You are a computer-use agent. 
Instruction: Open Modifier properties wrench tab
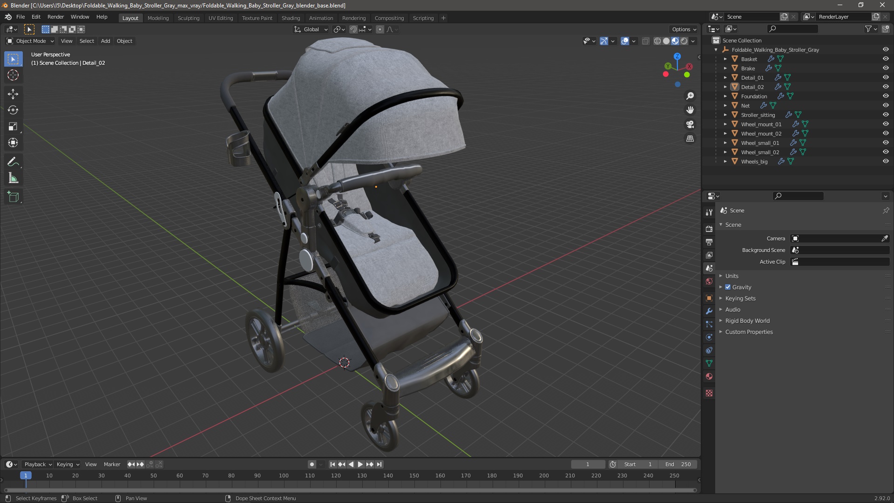tap(709, 311)
